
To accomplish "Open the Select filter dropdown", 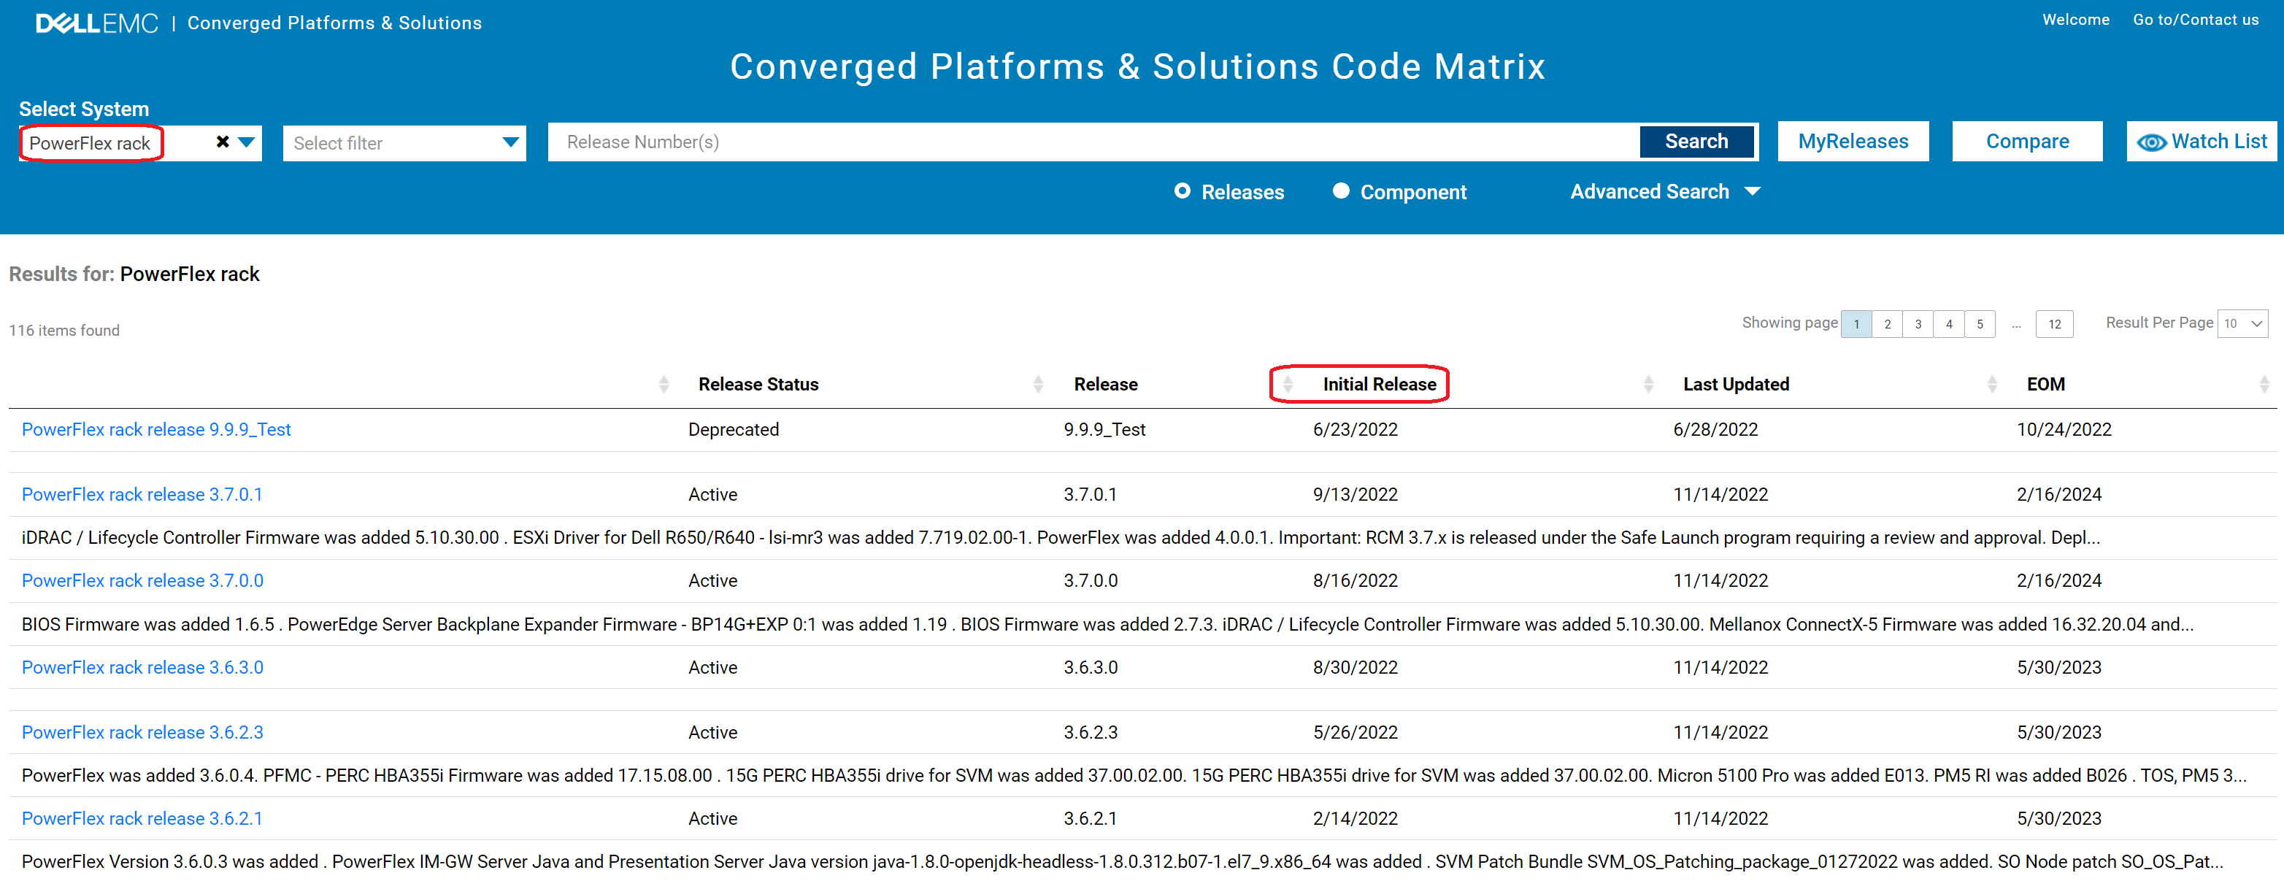I will point(404,143).
